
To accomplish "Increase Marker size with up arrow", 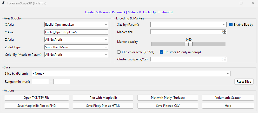I will (x=225, y=31).
